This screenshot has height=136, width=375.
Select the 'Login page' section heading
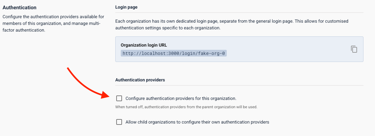(126, 7)
